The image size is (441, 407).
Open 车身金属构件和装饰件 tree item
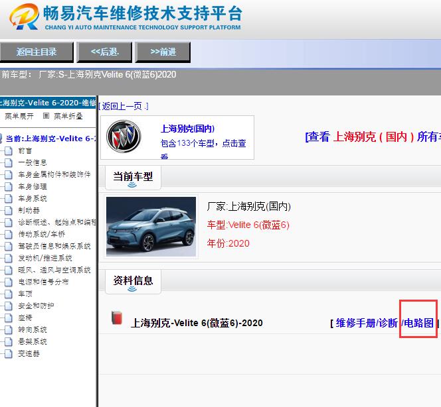54,174
